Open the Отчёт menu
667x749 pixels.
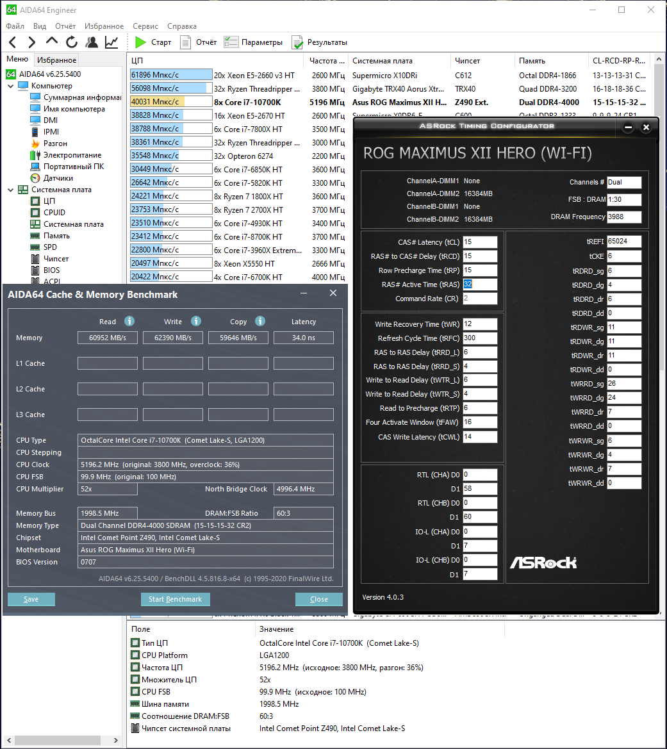(x=65, y=26)
